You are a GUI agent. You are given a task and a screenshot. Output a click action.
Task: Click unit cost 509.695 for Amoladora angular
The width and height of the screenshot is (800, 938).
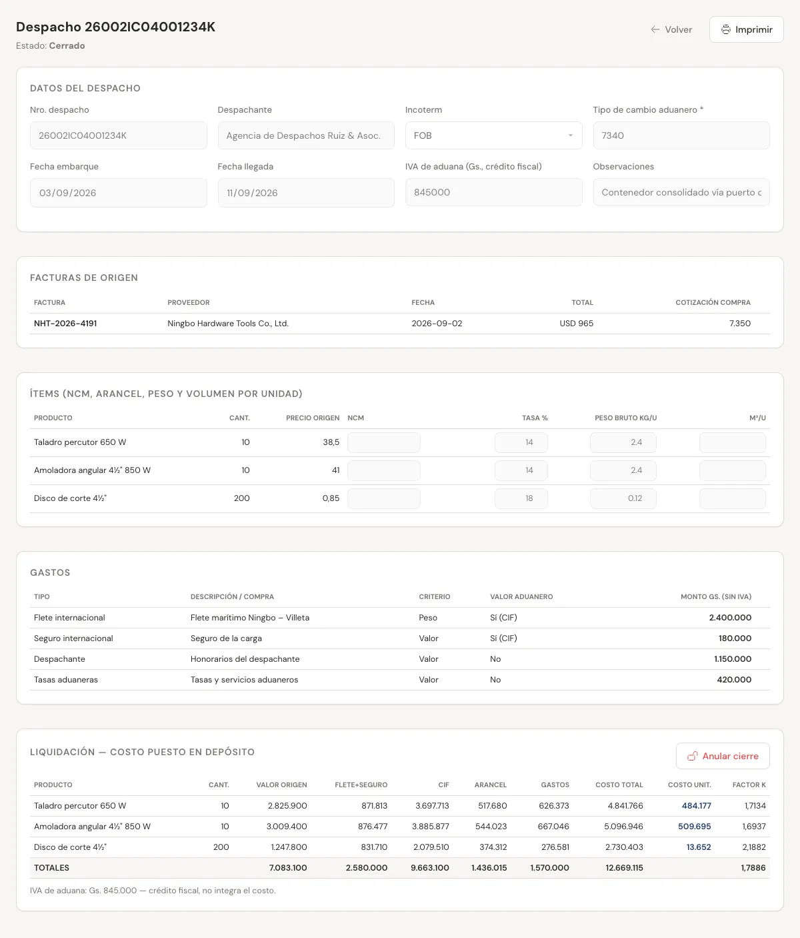coord(695,827)
